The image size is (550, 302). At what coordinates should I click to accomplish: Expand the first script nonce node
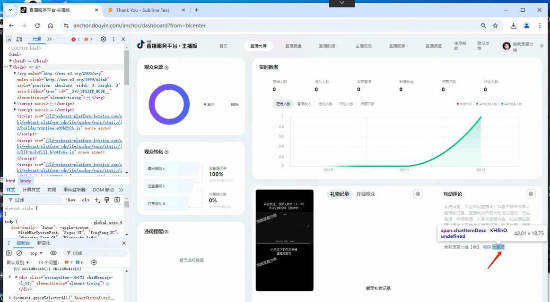(15, 104)
